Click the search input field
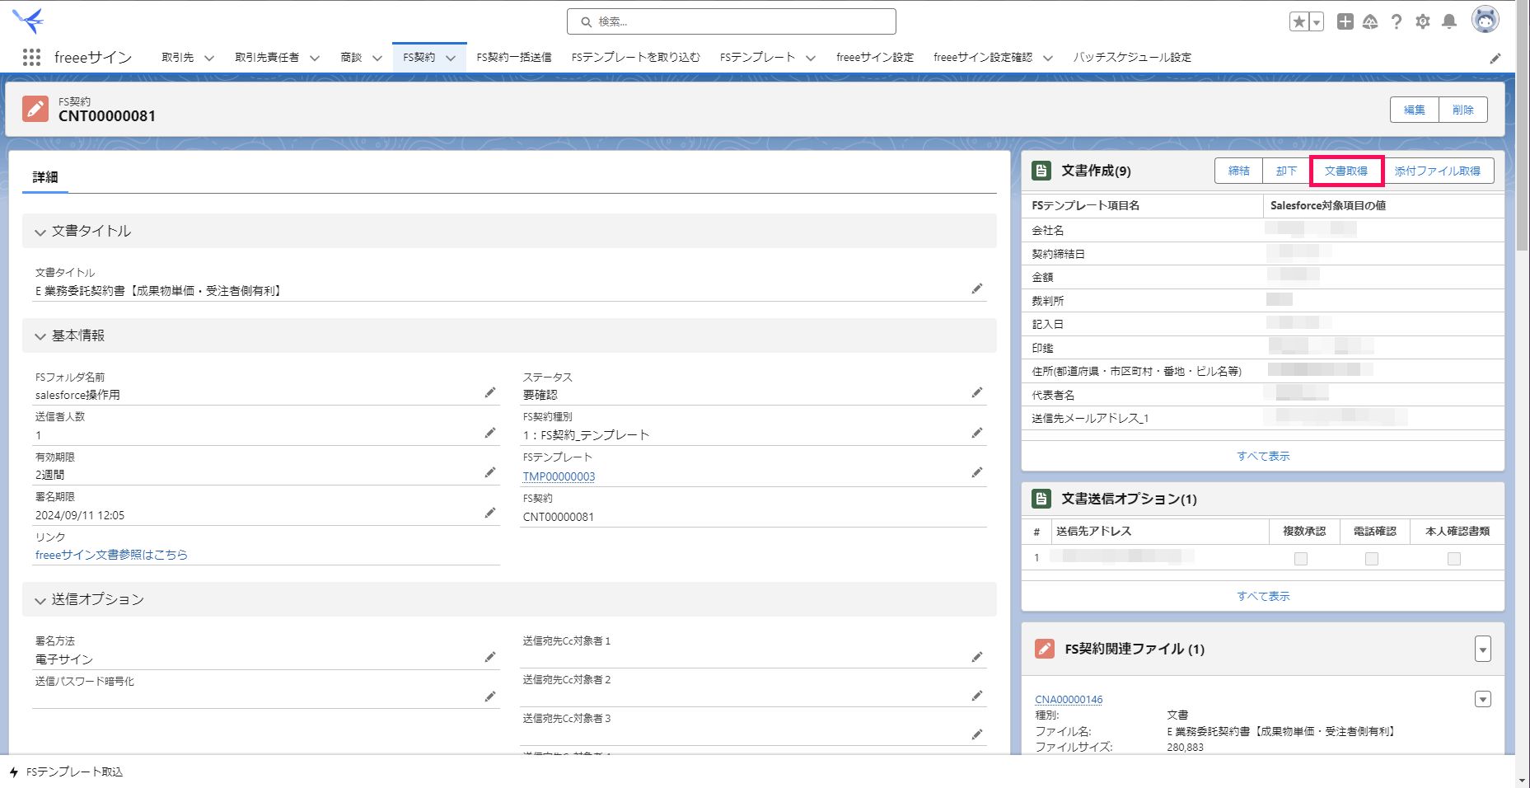The height and width of the screenshot is (788, 1530). point(732,21)
